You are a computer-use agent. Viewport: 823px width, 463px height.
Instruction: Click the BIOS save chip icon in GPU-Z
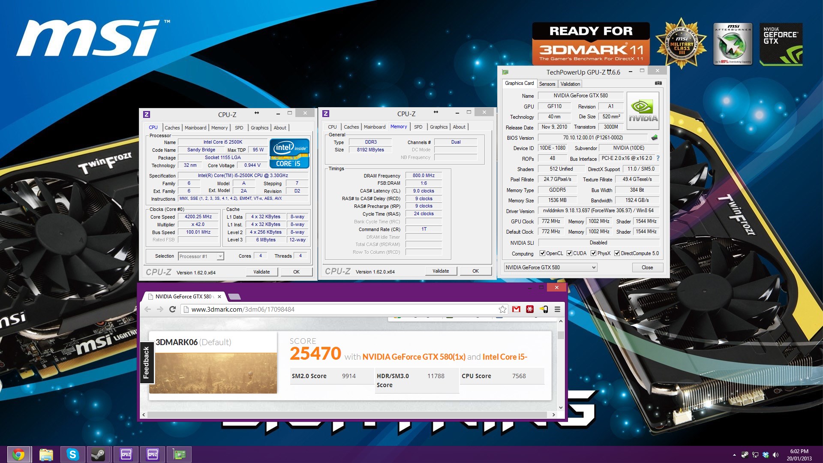click(654, 138)
